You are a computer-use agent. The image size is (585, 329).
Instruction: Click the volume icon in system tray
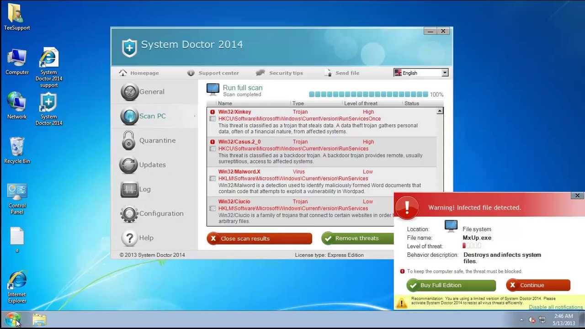[532, 320]
